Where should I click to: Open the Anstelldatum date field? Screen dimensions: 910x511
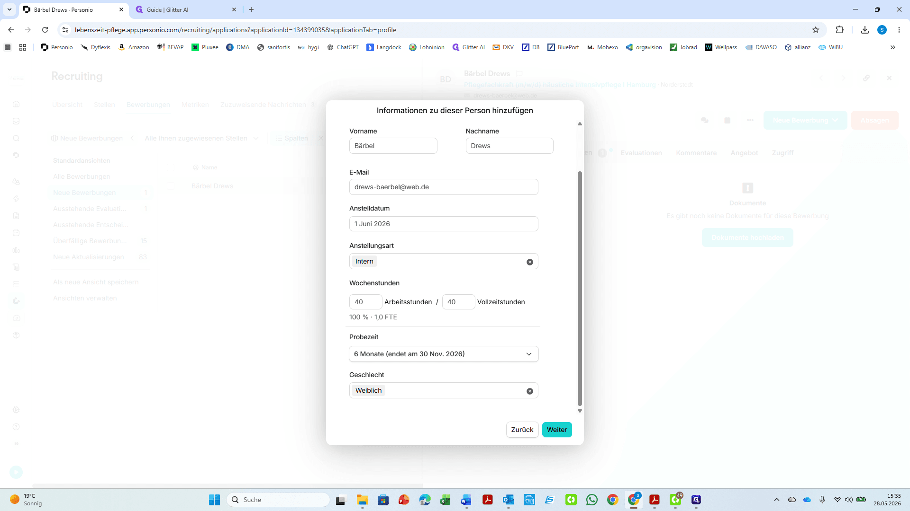(444, 224)
